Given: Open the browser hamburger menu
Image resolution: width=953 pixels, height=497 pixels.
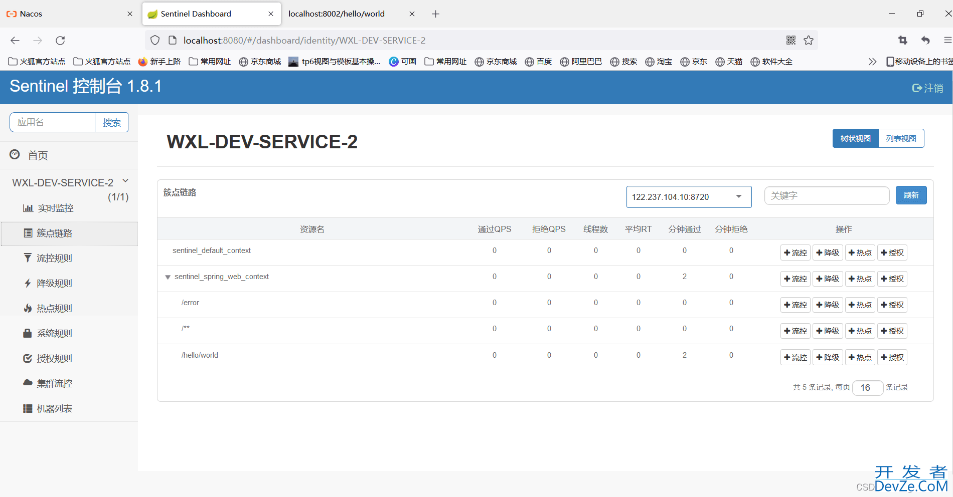Looking at the screenshot, I should tap(947, 41).
